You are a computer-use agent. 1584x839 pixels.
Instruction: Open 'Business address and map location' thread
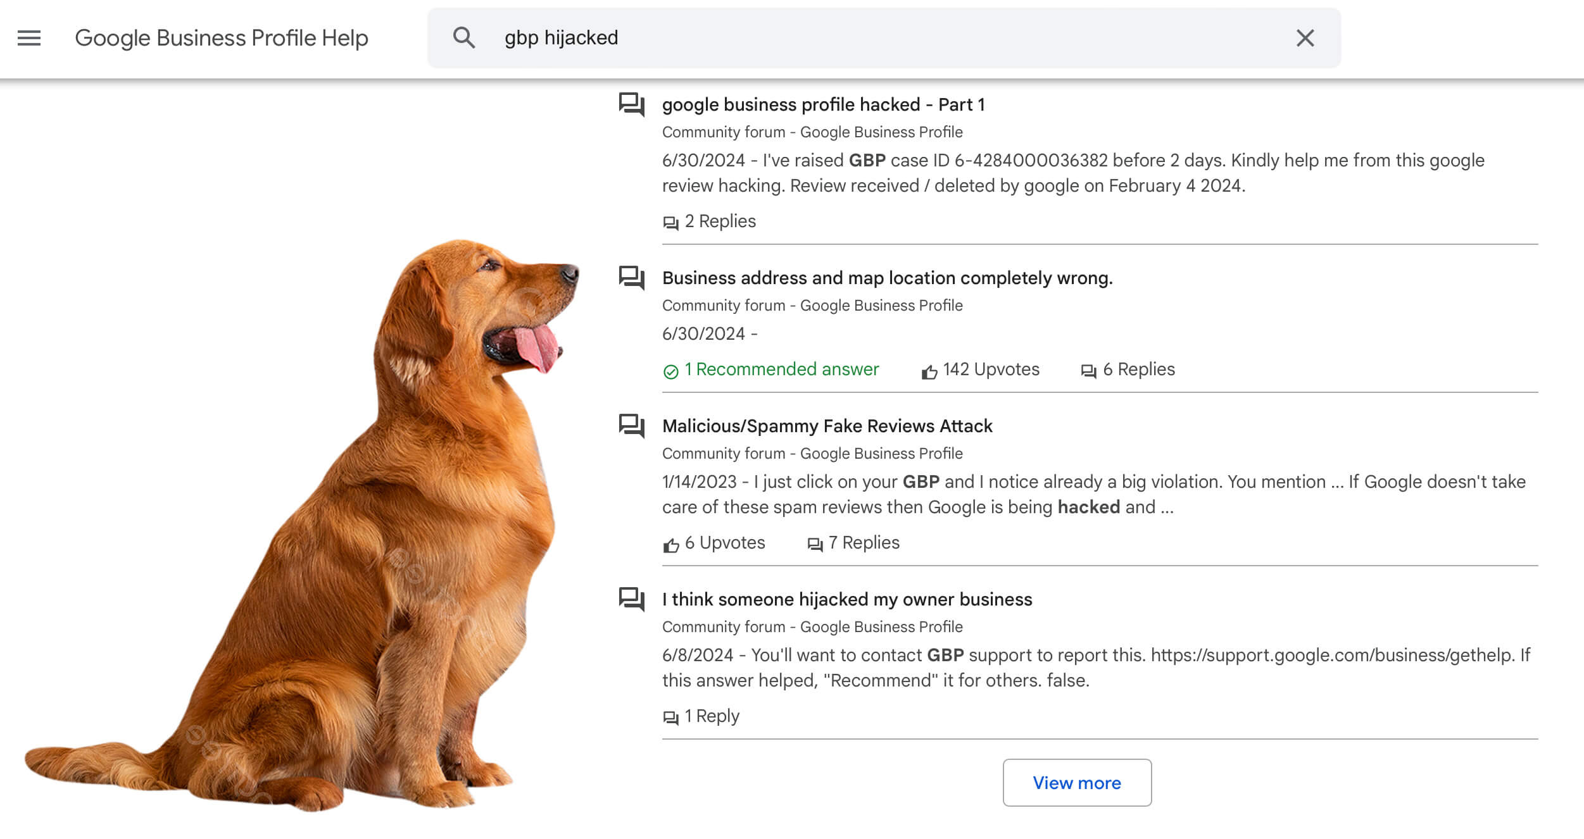[x=887, y=278]
